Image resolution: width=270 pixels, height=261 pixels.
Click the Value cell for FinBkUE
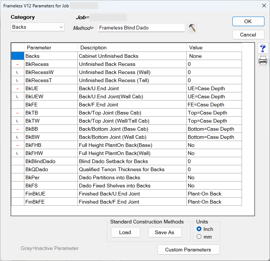pyautogui.click(x=214, y=194)
